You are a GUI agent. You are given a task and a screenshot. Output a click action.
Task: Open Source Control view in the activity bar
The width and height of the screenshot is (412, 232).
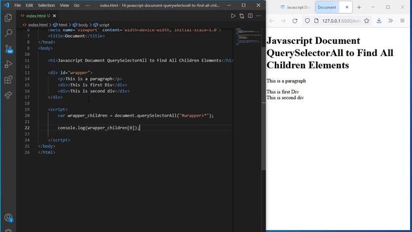(8, 49)
